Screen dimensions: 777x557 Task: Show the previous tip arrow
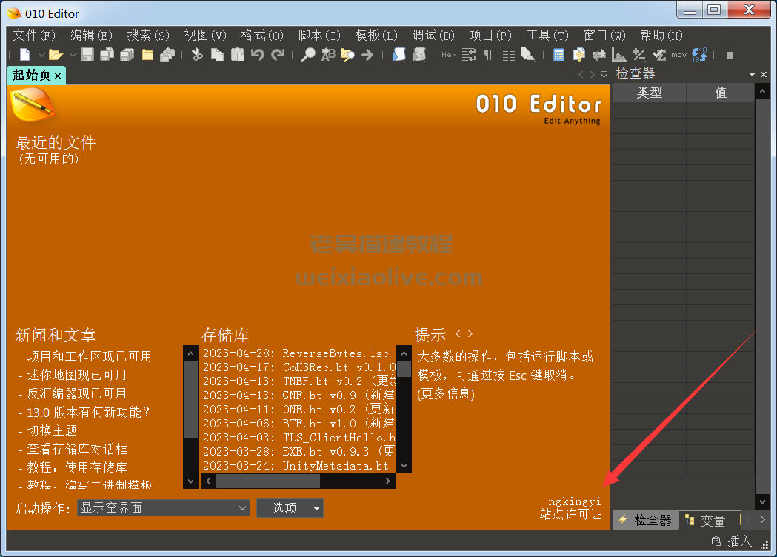[458, 334]
